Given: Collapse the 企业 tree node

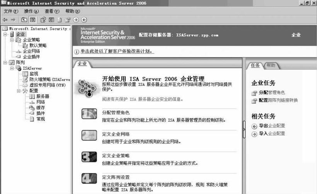Looking at the screenshot, I should point(5,34).
